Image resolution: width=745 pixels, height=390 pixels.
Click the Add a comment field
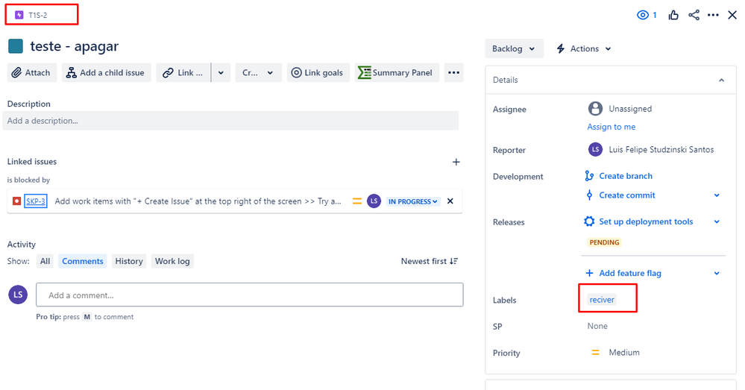[x=249, y=295]
